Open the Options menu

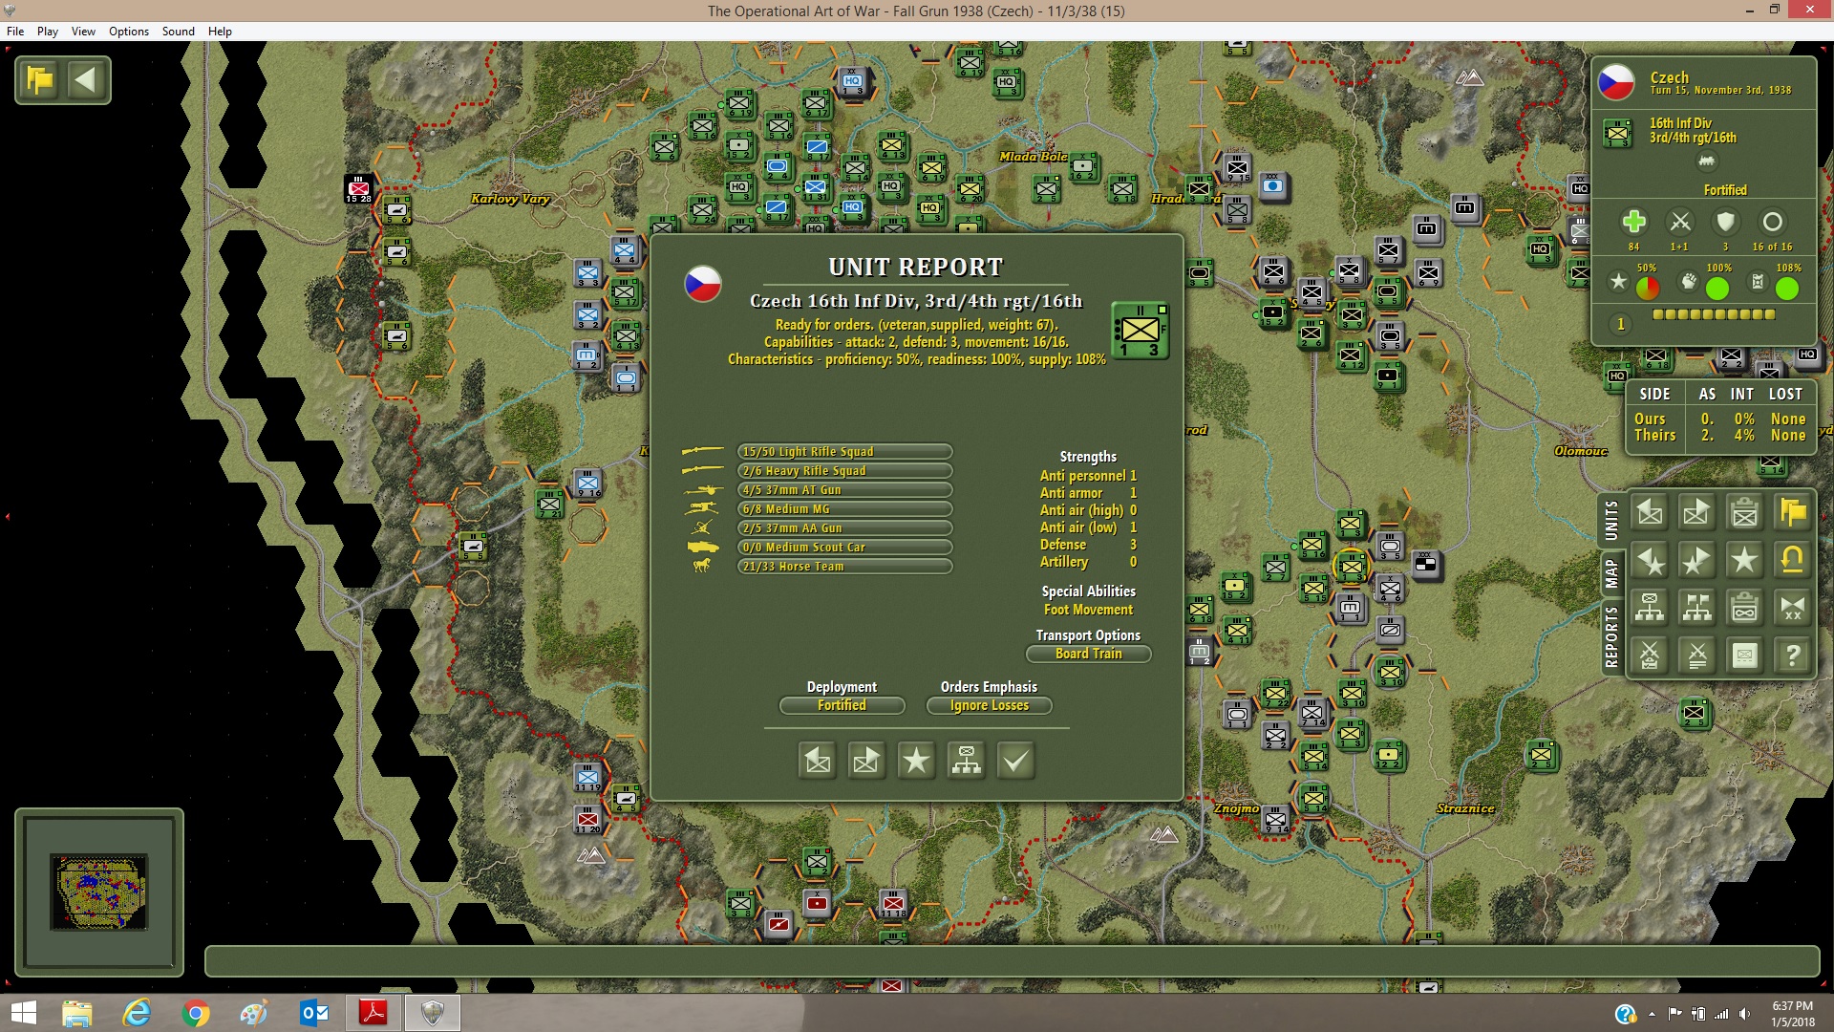point(129,32)
